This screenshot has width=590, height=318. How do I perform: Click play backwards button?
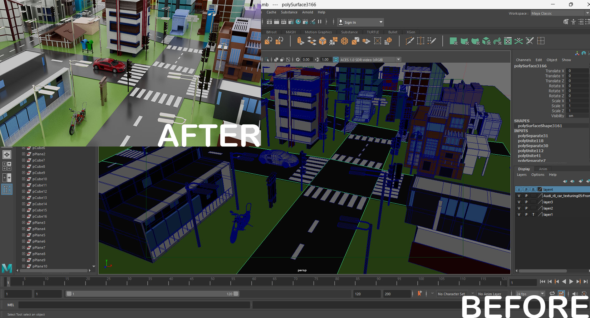click(564, 282)
